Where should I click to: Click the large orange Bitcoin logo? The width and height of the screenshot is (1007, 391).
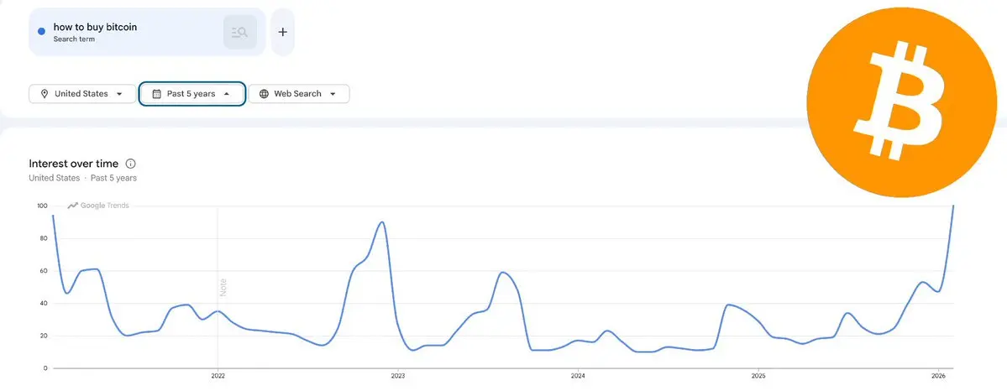(x=902, y=102)
